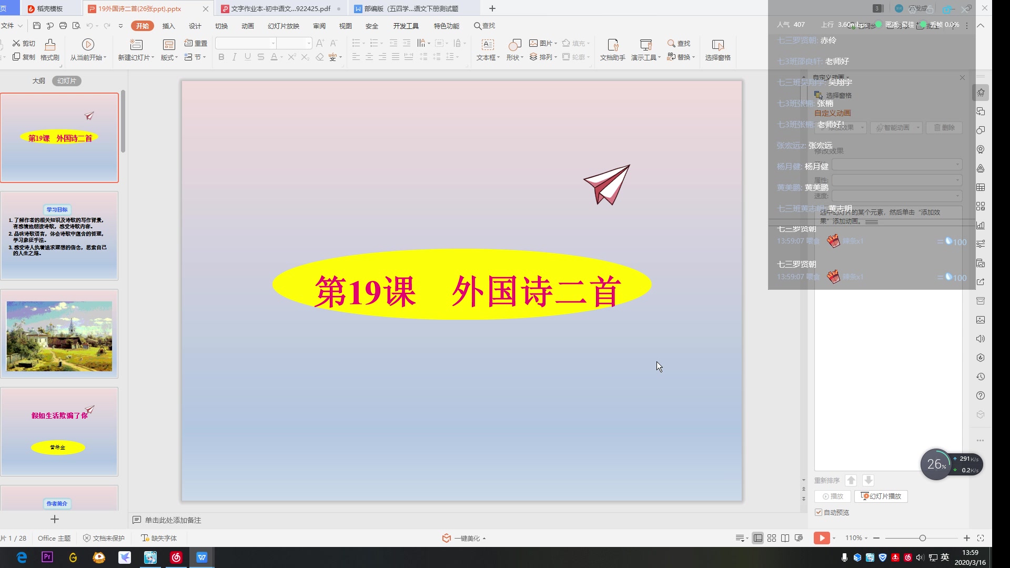Screen dimensions: 1010x568
Task: Click the Redo arrow icon
Action: tap(107, 26)
